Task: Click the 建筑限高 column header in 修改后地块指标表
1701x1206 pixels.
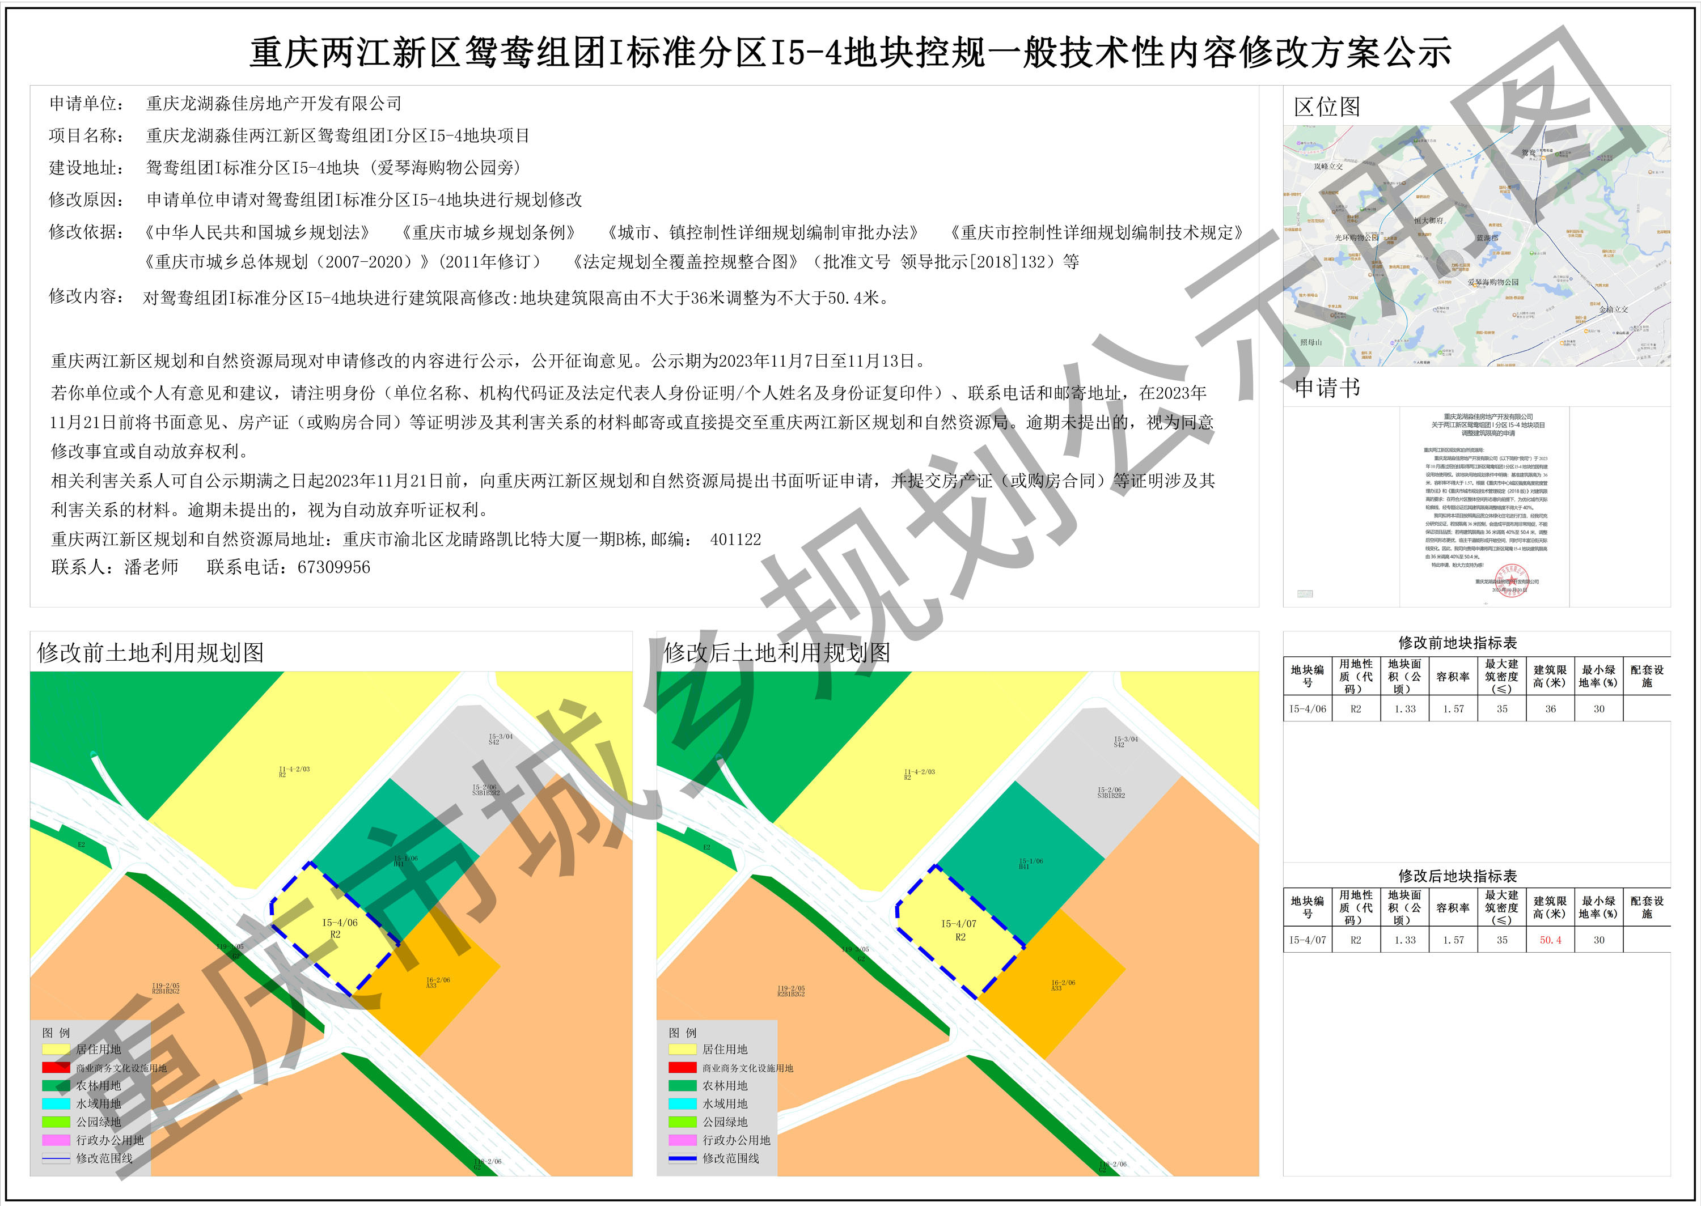Action: tap(1550, 907)
